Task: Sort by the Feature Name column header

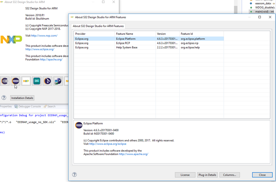Action: pos(135,34)
